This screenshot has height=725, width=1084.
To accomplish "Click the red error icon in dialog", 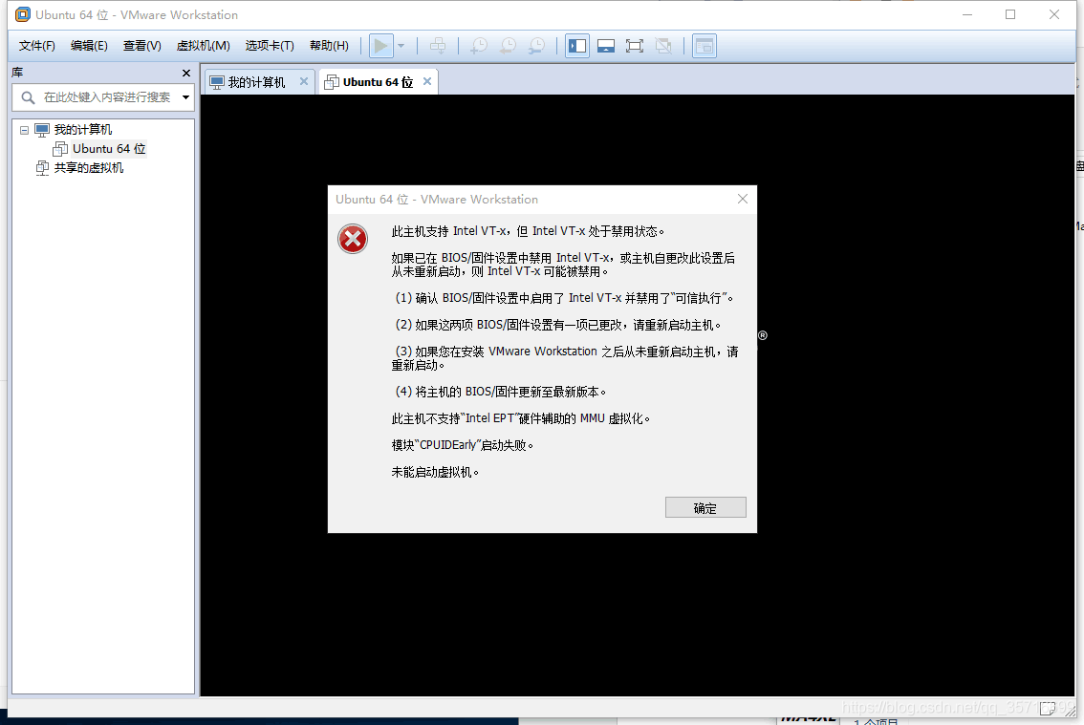I will 353,239.
